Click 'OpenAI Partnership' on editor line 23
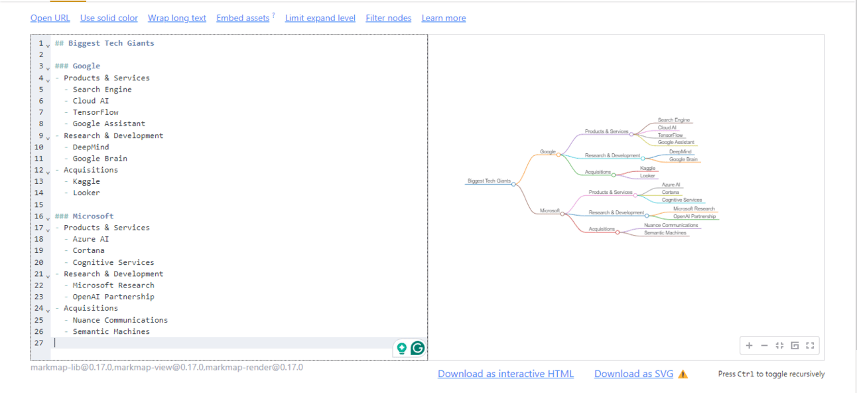The height and width of the screenshot is (393, 857). click(113, 297)
